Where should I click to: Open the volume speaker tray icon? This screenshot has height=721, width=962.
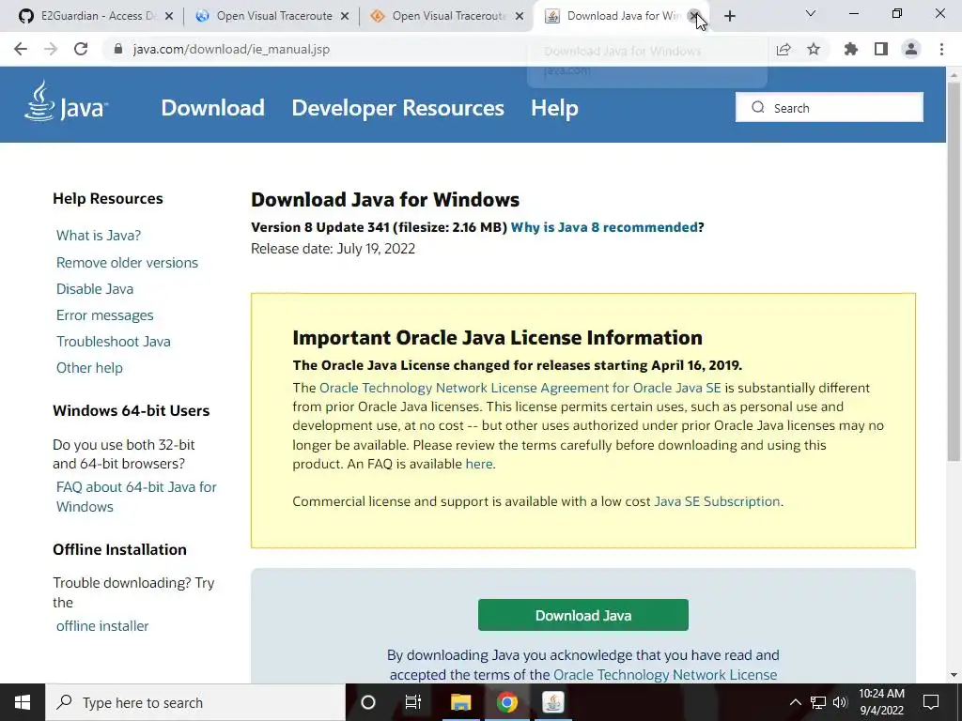pyautogui.click(x=840, y=702)
